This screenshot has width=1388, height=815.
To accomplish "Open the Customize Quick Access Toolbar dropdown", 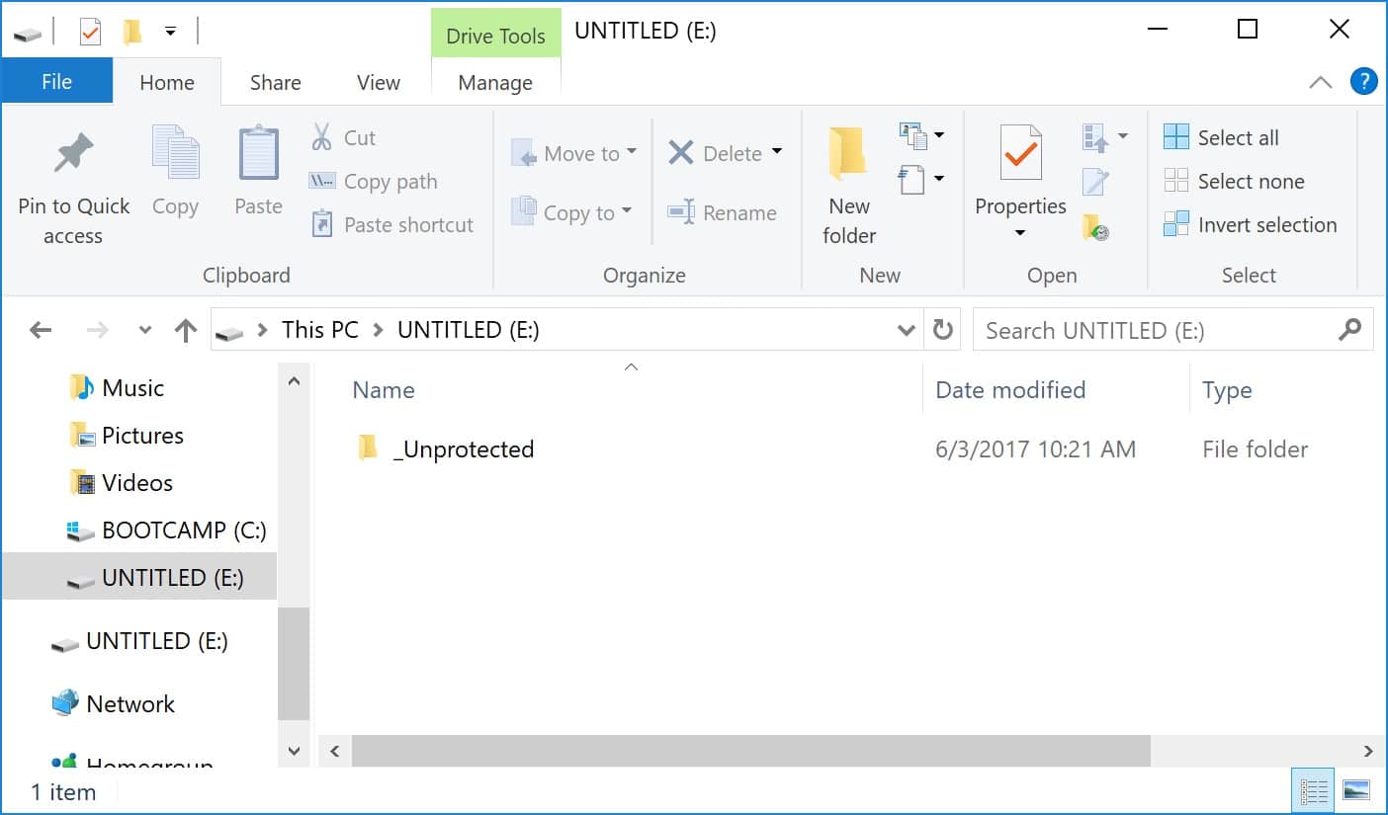I will point(170,32).
